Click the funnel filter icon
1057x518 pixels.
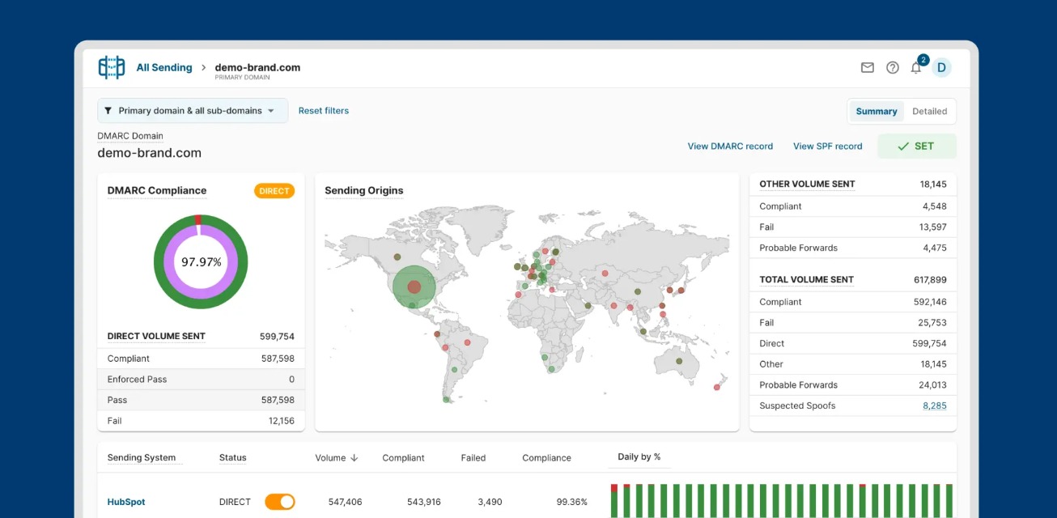[108, 111]
